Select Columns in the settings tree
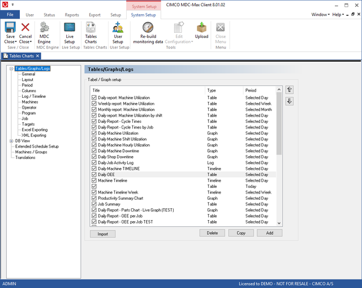The image size is (362, 288). [29, 91]
